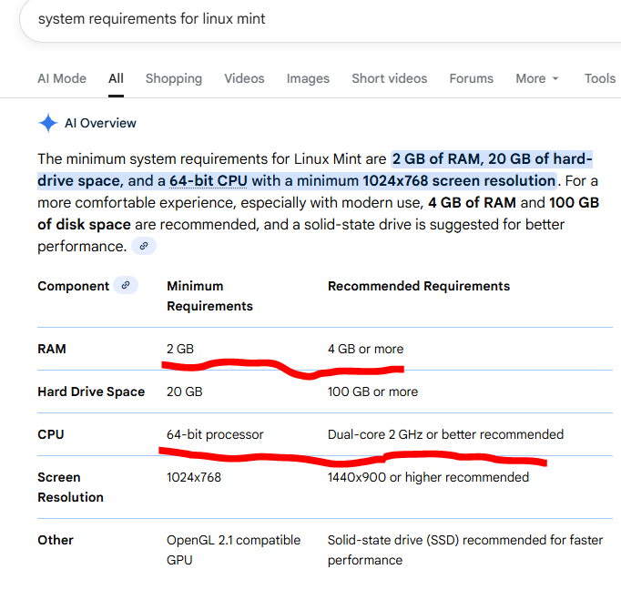Open the Shopping results tab
621x600 pixels.
click(x=174, y=78)
